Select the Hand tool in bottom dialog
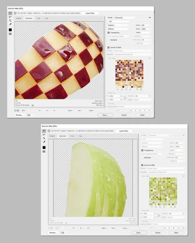 44,131
